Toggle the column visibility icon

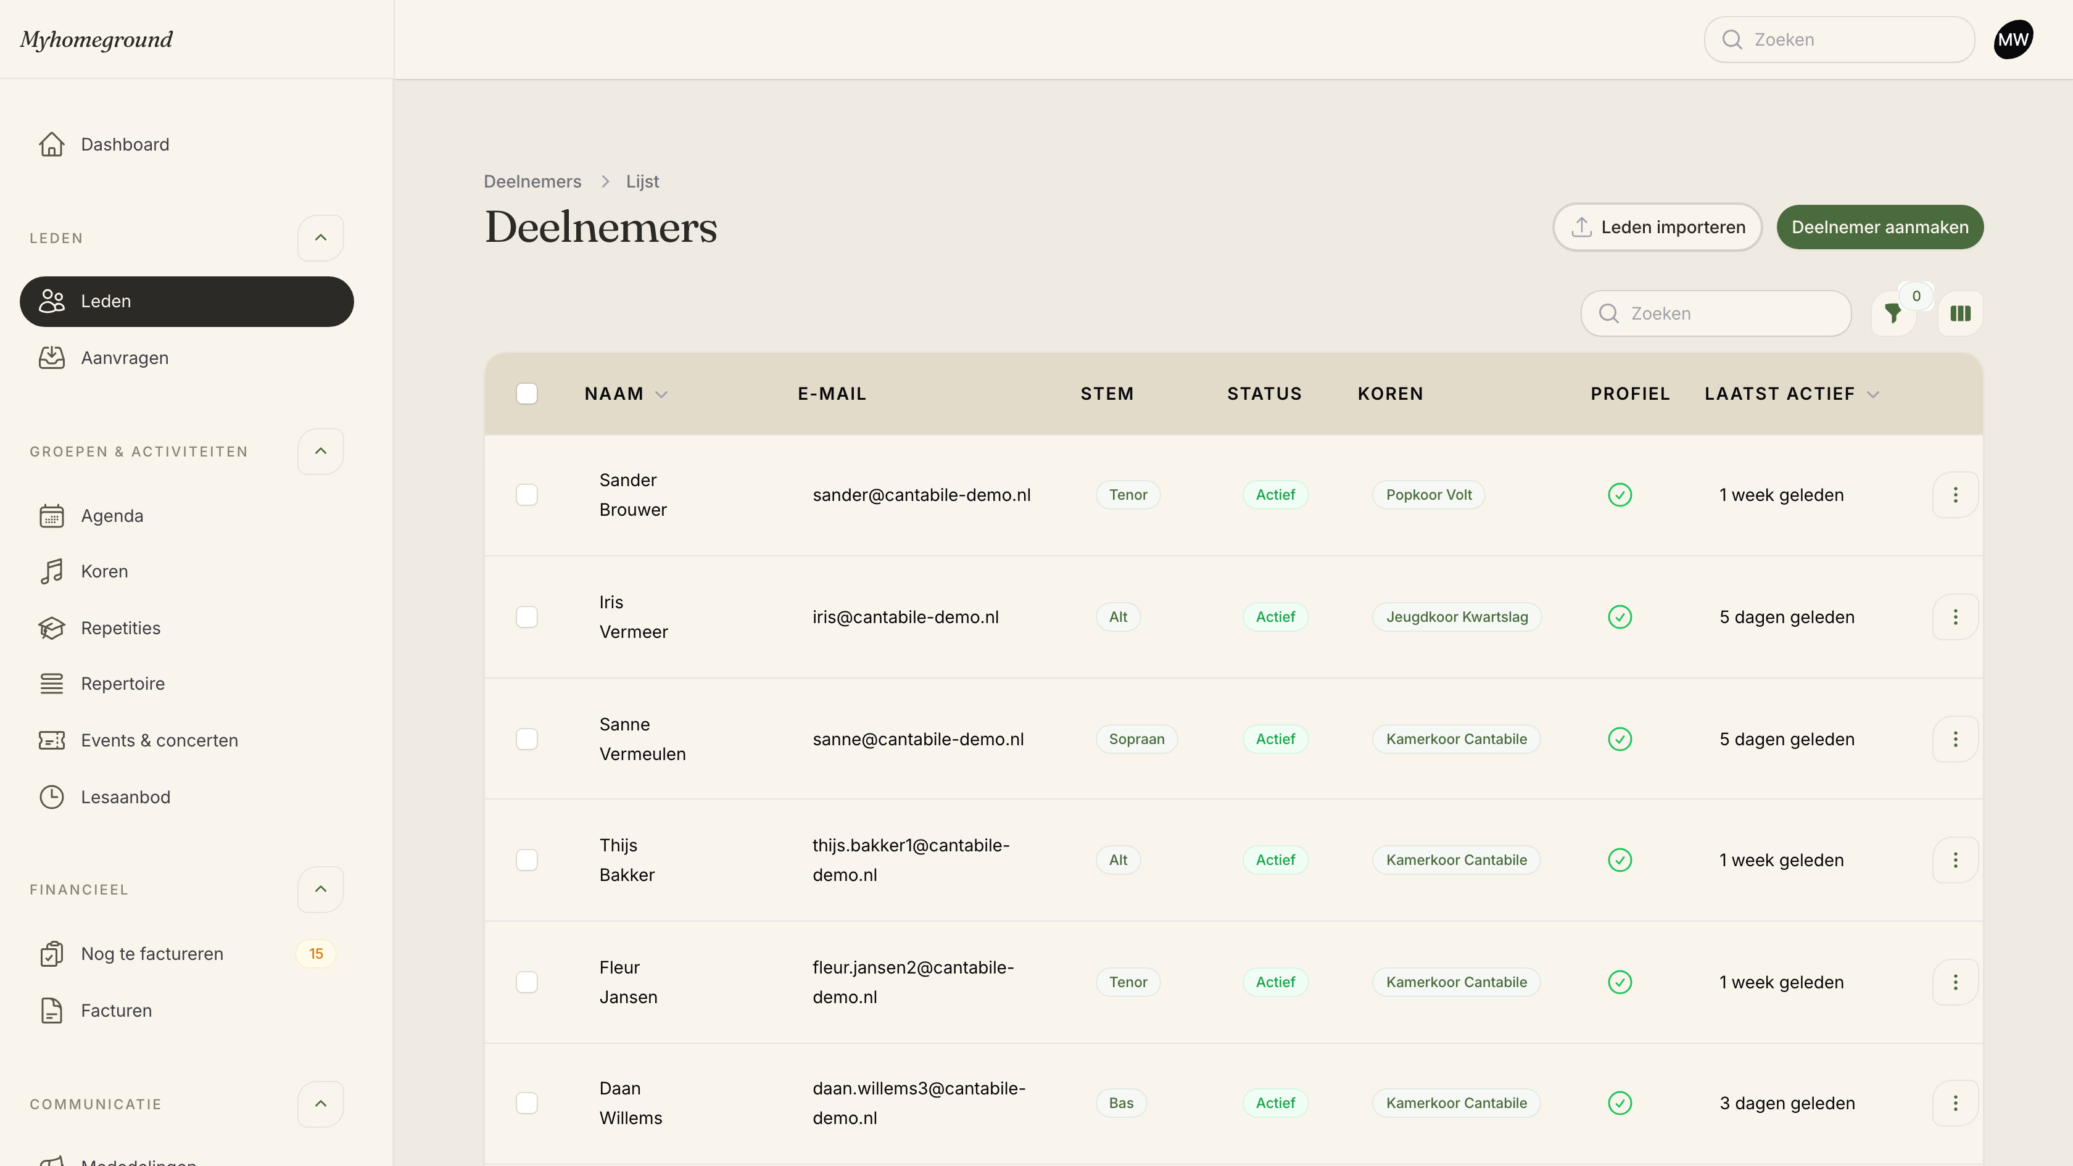[x=1960, y=314]
